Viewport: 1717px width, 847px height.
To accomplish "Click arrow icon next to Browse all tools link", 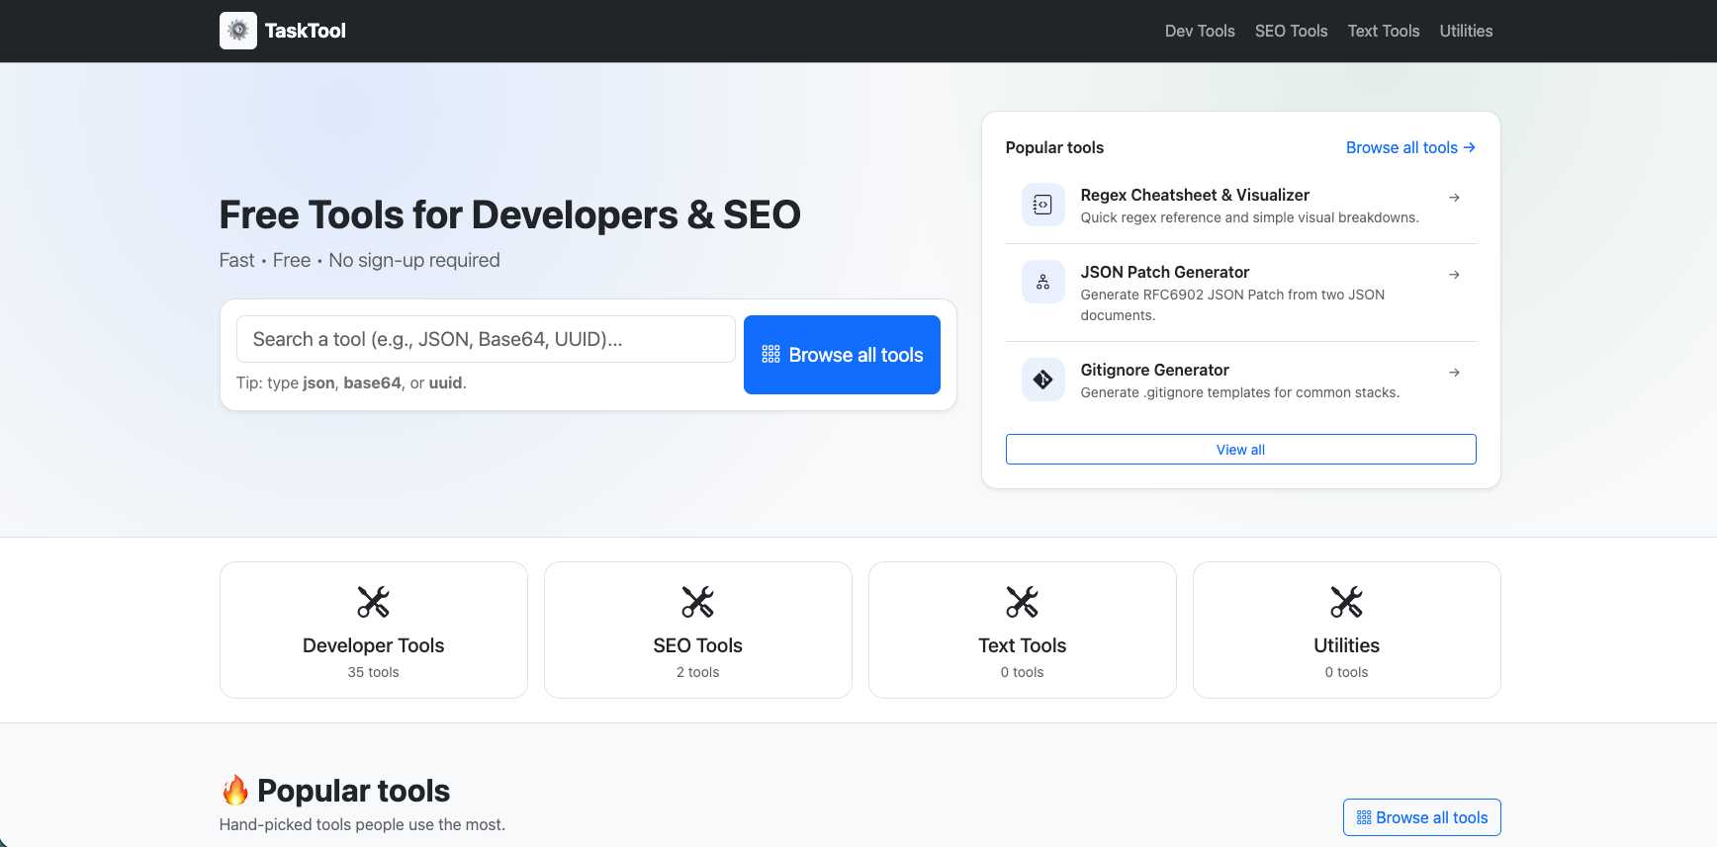I will click(x=1470, y=147).
